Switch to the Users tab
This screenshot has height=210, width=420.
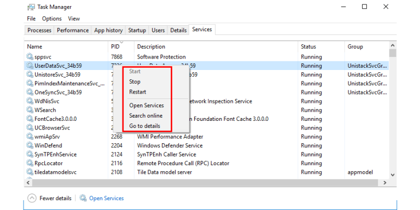coord(158,30)
